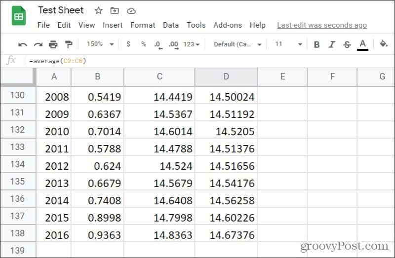
Task: Select cell with value 0.7408
Action: point(98,199)
